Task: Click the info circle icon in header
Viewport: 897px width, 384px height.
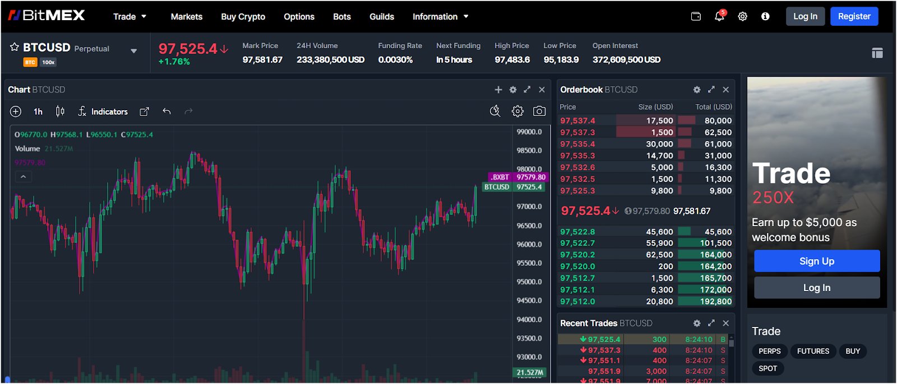Action: coord(765,16)
